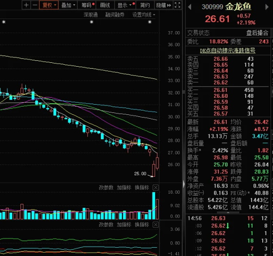Viewport: 273px width, 256px height.
Task: Toggle fullscreen chart expand icon
Action: (x=177, y=5)
